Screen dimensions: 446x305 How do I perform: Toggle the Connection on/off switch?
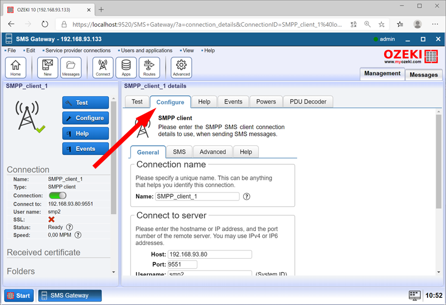57,195
